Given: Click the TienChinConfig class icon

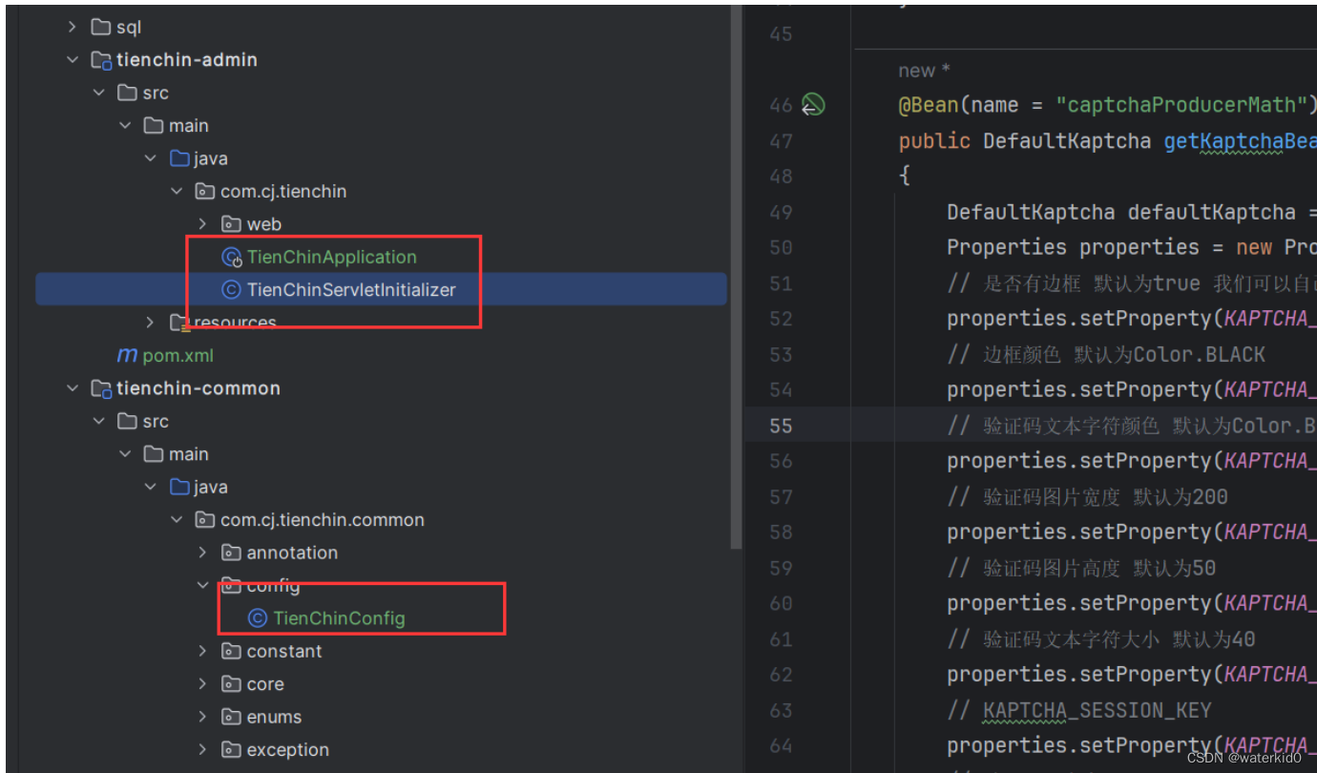Looking at the screenshot, I should point(257,618).
